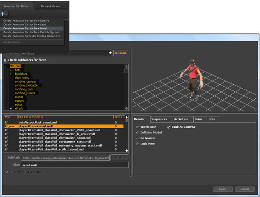This screenshot has width=260, height=197.
Task: Open the mod filter dropdown diamond
Action: click(110, 53)
